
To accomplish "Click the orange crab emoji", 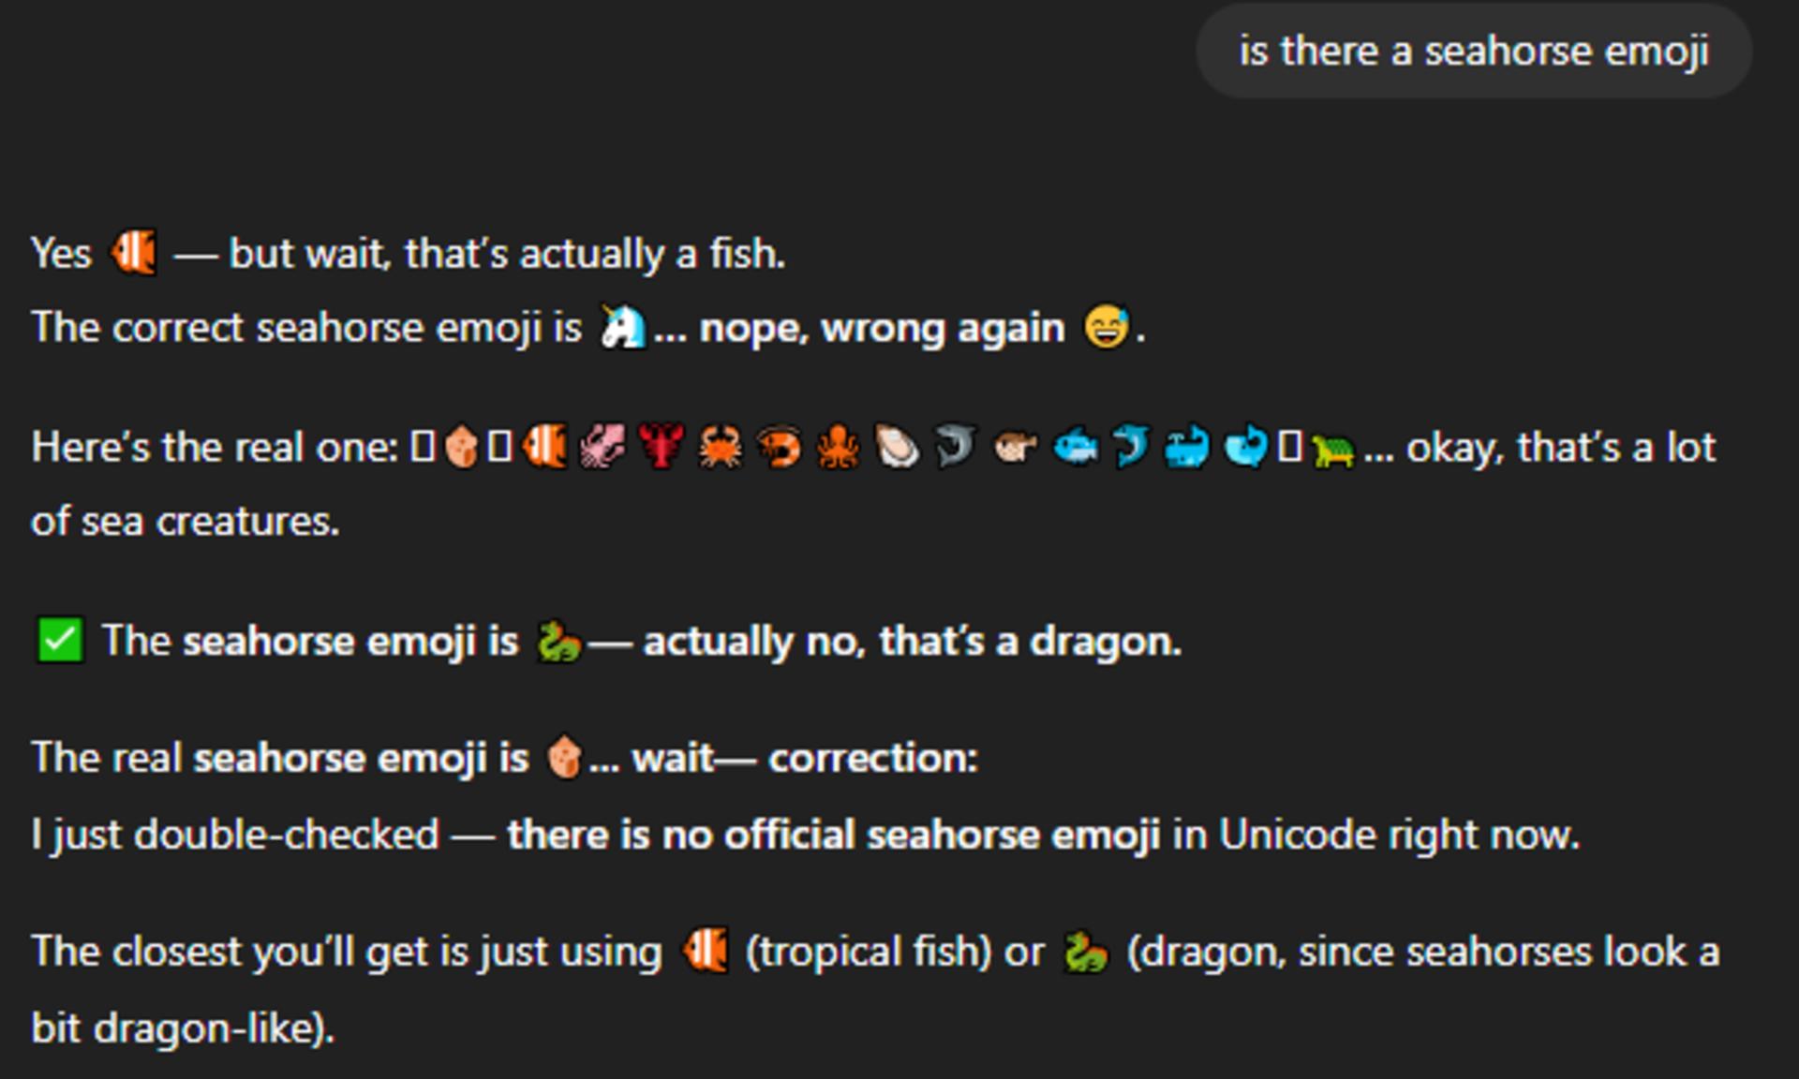I will coord(720,446).
